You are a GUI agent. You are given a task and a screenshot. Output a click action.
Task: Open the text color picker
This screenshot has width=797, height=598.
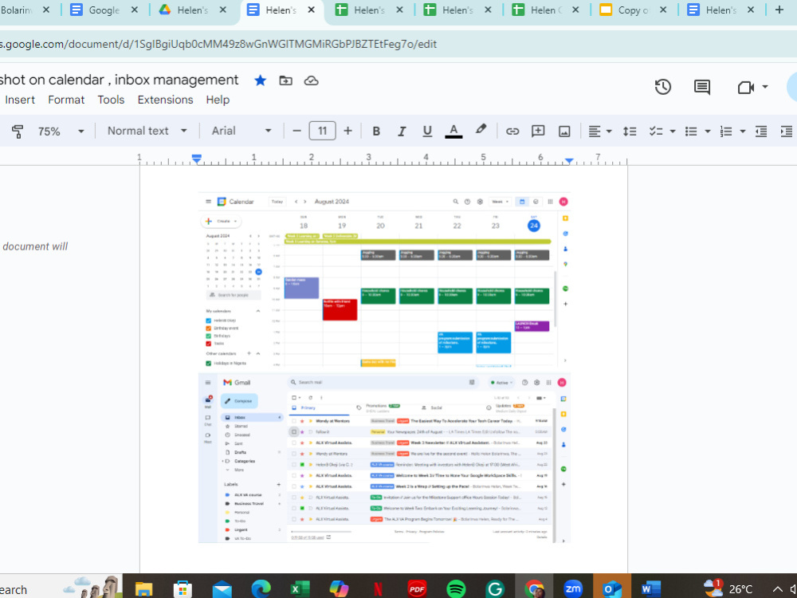453,132
